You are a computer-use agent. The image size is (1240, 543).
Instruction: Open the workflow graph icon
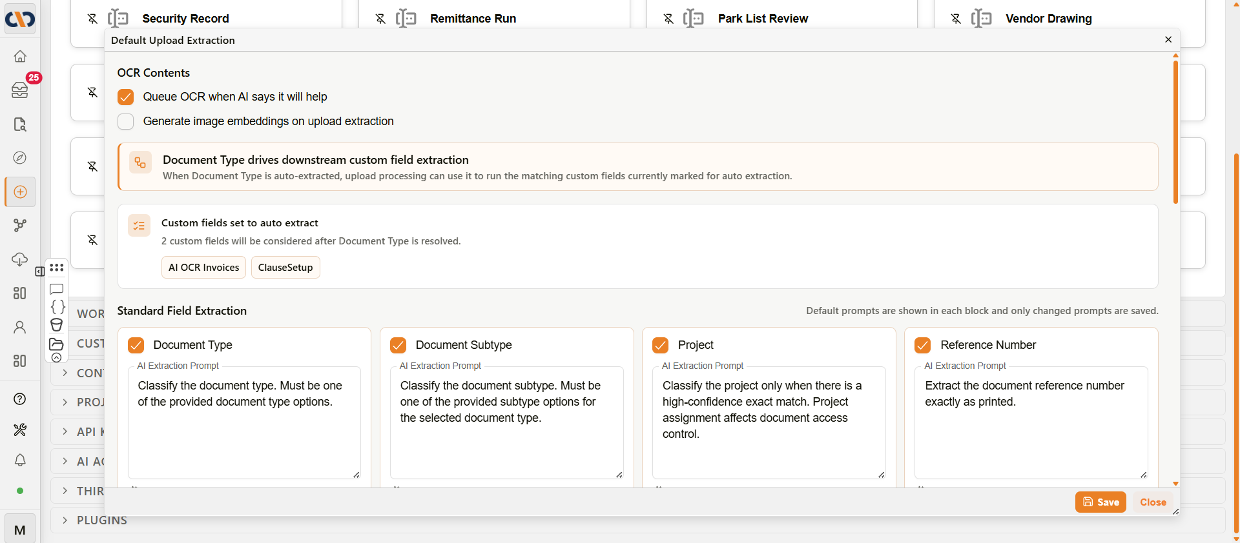[20, 225]
